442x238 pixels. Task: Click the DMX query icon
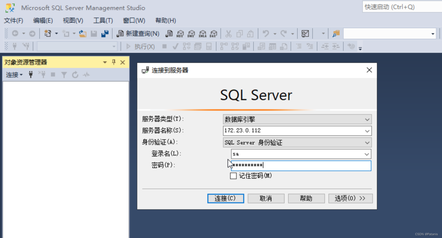click(191, 33)
